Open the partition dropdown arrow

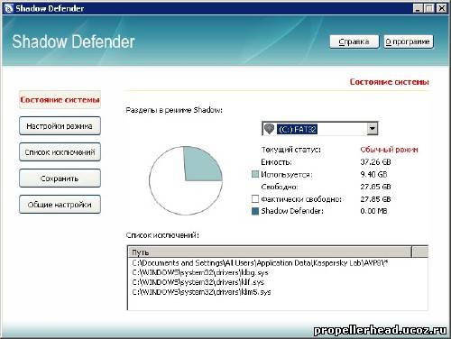372,129
